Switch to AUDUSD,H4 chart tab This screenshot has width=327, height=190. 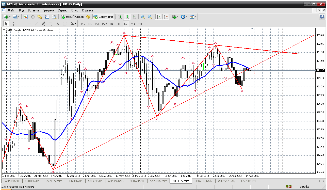pos(75,181)
